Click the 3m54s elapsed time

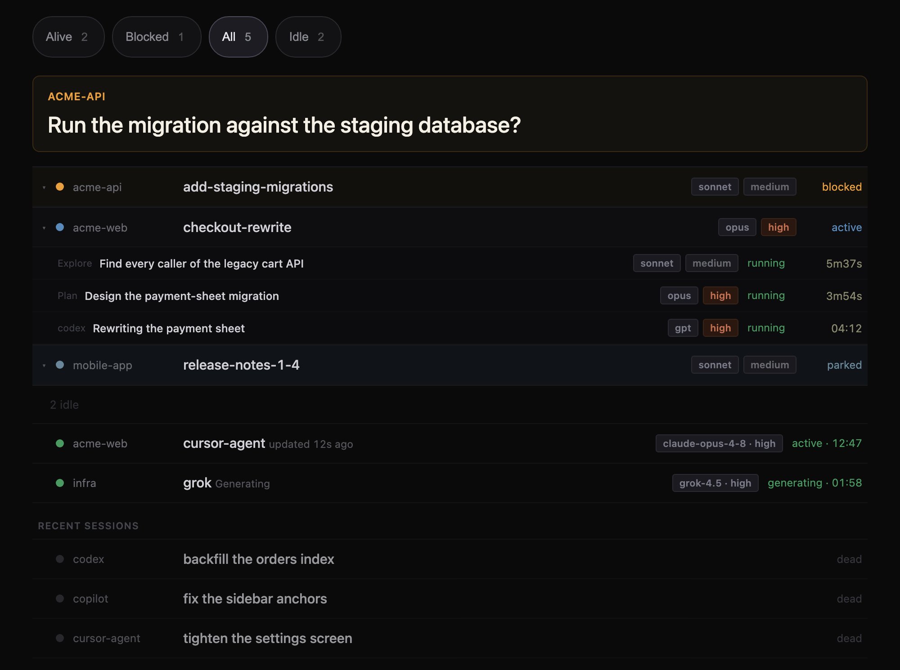pos(844,296)
